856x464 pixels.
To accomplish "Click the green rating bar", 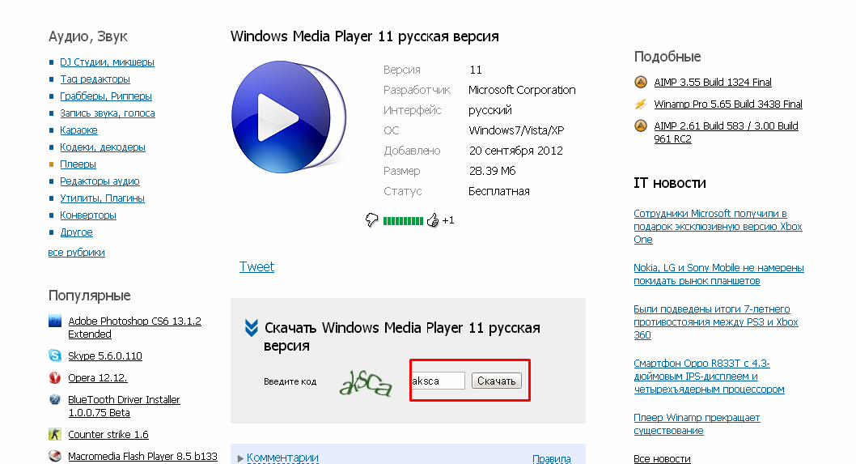I will (403, 220).
